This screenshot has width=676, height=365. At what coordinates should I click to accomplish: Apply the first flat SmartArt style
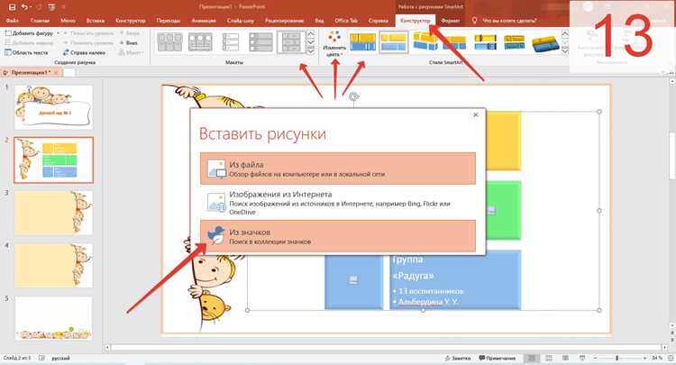click(x=362, y=42)
